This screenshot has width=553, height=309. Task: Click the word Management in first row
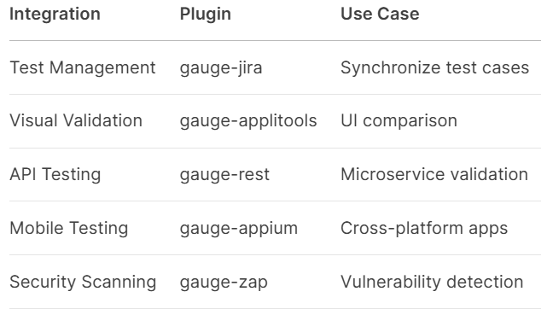click(x=102, y=67)
